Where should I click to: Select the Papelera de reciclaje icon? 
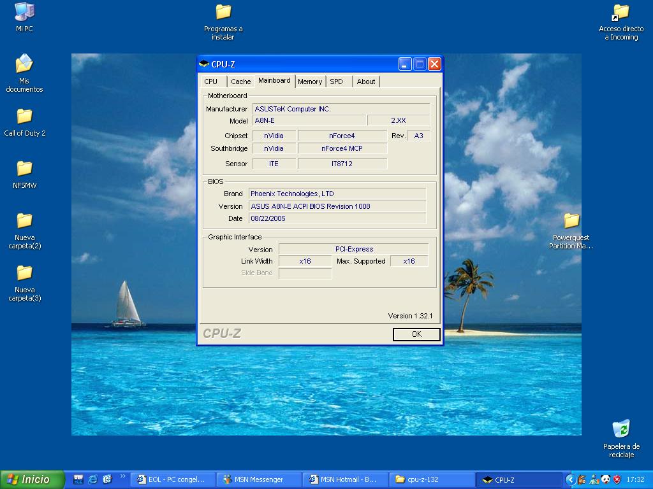coord(621,439)
